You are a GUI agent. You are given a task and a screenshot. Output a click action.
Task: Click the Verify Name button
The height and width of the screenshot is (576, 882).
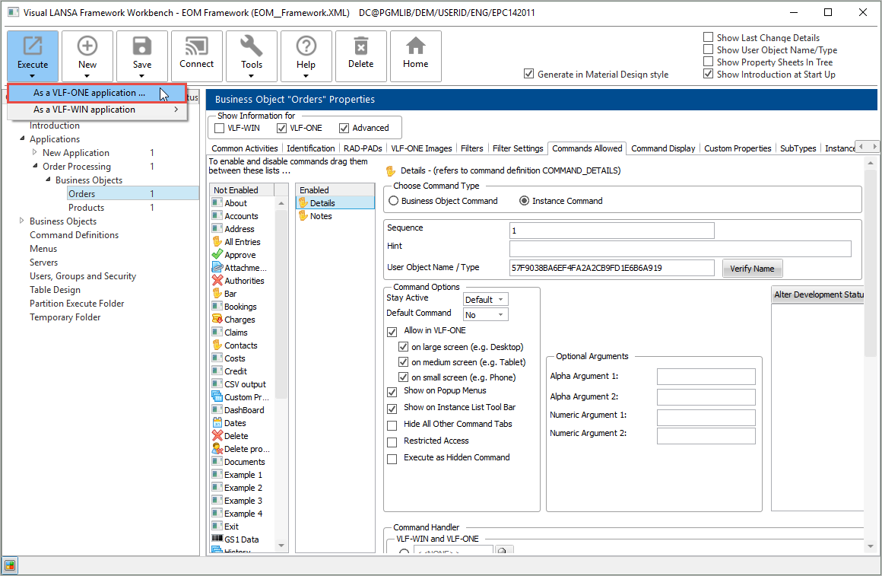pos(752,269)
